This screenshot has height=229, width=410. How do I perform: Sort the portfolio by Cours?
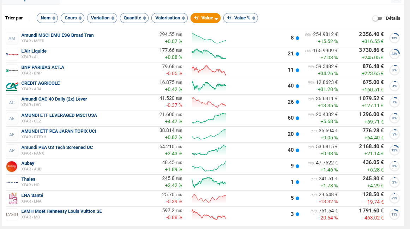pos(72,18)
